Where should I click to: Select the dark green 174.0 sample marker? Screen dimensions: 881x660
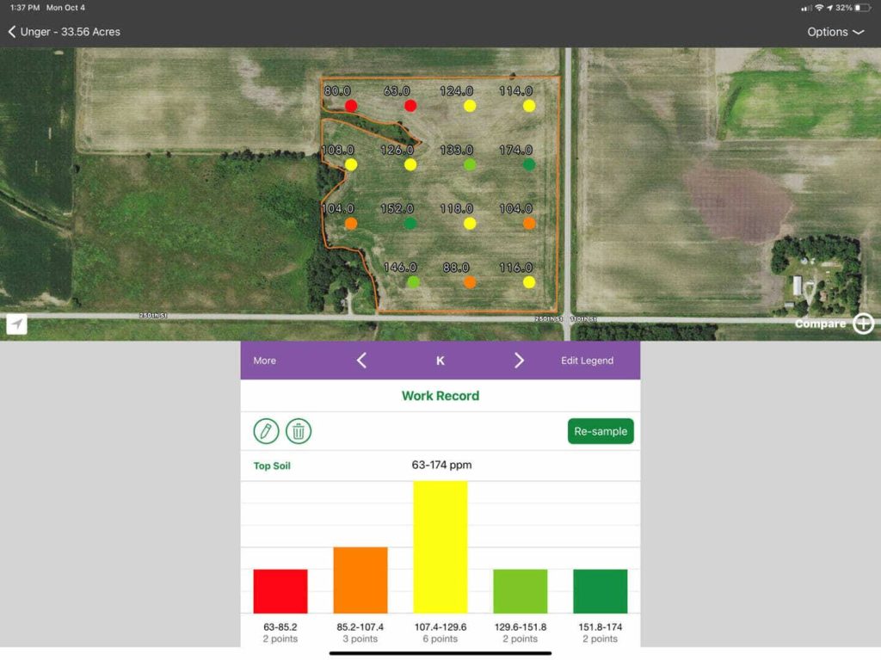pos(527,163)
